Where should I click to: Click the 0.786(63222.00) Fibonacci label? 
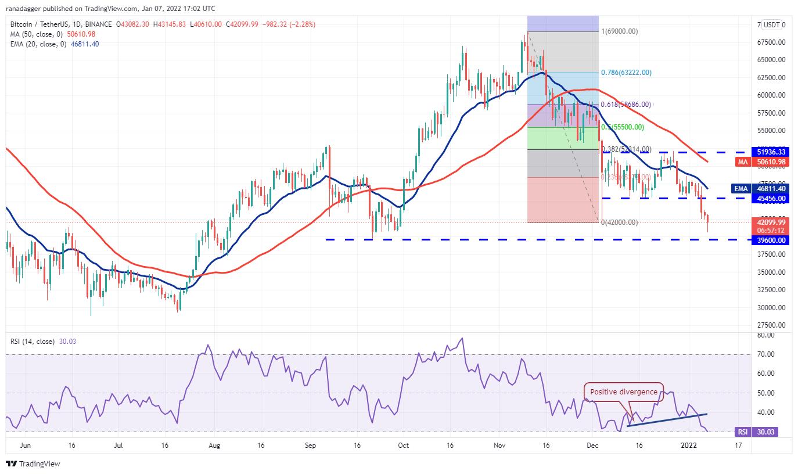click(627, 73)
